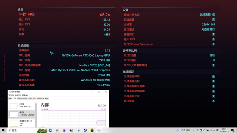Viewport: 237px width, 133px height.
Task: Switch to the 详细信息 tab
Action: tap(40, 99)
